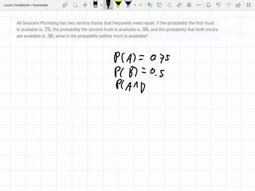
Task: Add a new pen with plus icon
Action: [140, 5]
